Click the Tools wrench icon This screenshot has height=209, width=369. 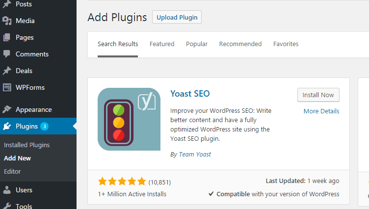(x=7, y=206)
